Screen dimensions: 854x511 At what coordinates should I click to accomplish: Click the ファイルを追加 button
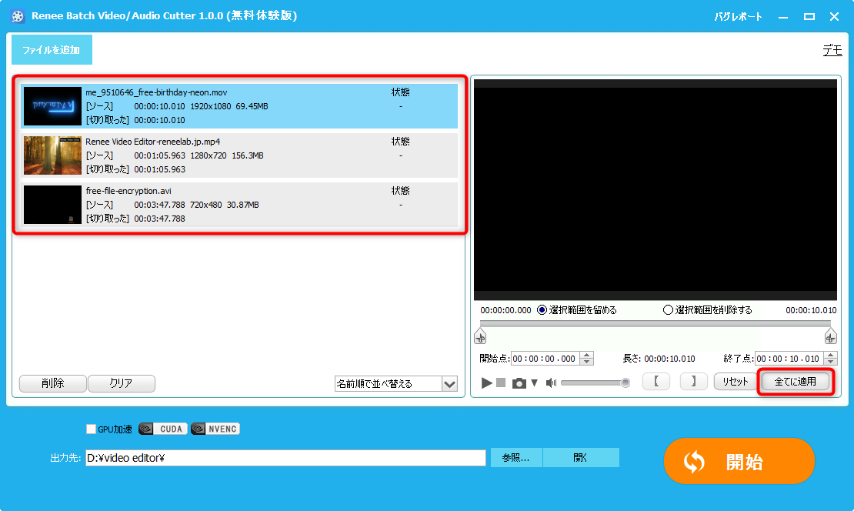point(52,49)
